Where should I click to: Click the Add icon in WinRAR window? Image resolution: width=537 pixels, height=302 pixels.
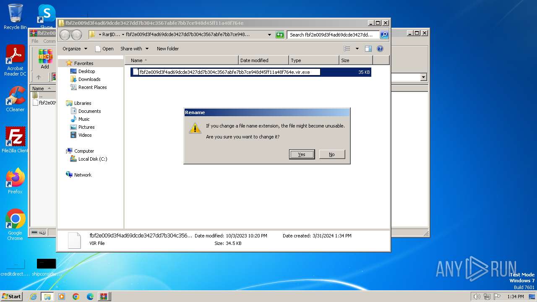(x=45, y=59)
